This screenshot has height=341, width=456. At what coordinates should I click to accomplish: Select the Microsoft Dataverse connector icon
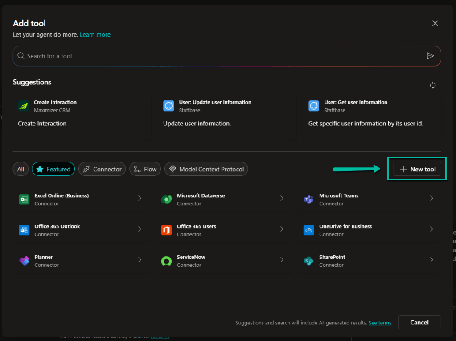click(x=166, y=200)
